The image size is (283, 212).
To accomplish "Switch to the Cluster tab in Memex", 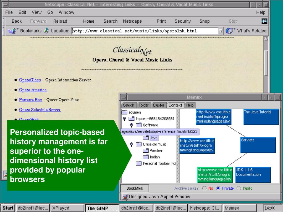I will pos(158,105).
